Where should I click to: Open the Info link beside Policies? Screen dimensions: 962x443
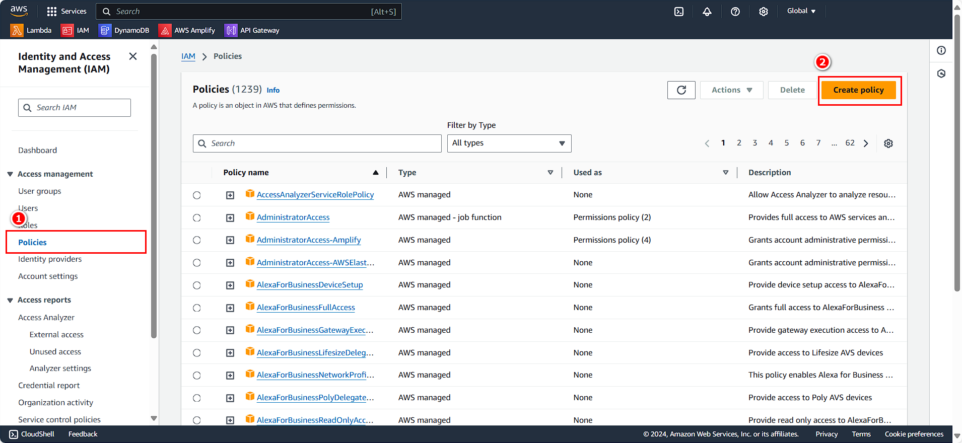tap(273, 90)
